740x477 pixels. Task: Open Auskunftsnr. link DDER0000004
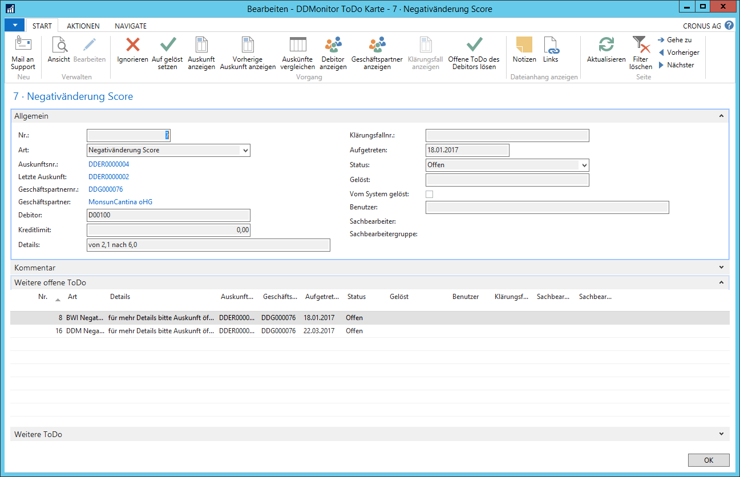(x=108, y=164)
